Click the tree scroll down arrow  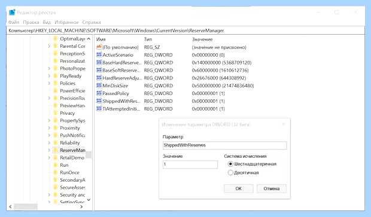(x=89, y=200)
